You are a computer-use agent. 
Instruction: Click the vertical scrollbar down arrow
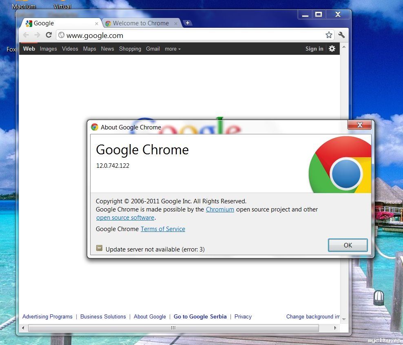(344, 319)
